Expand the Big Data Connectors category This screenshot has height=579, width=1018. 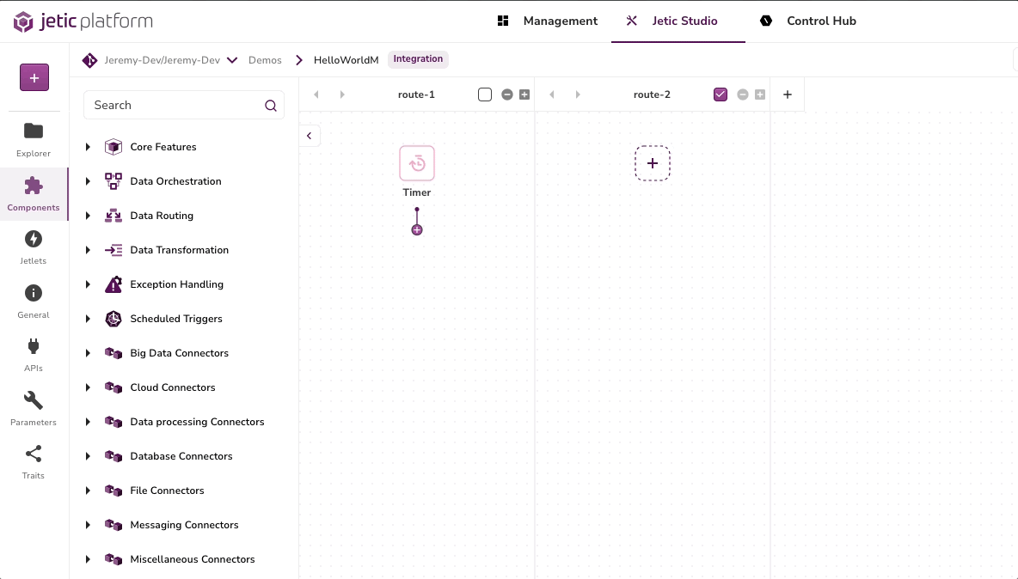pyautogui.click(x=88, y=353)
